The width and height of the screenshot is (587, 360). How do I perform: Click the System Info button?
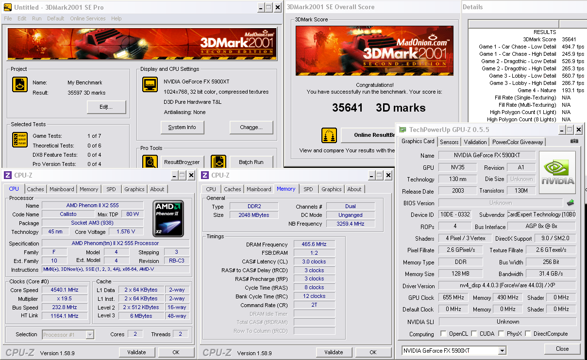coord(183,127)
